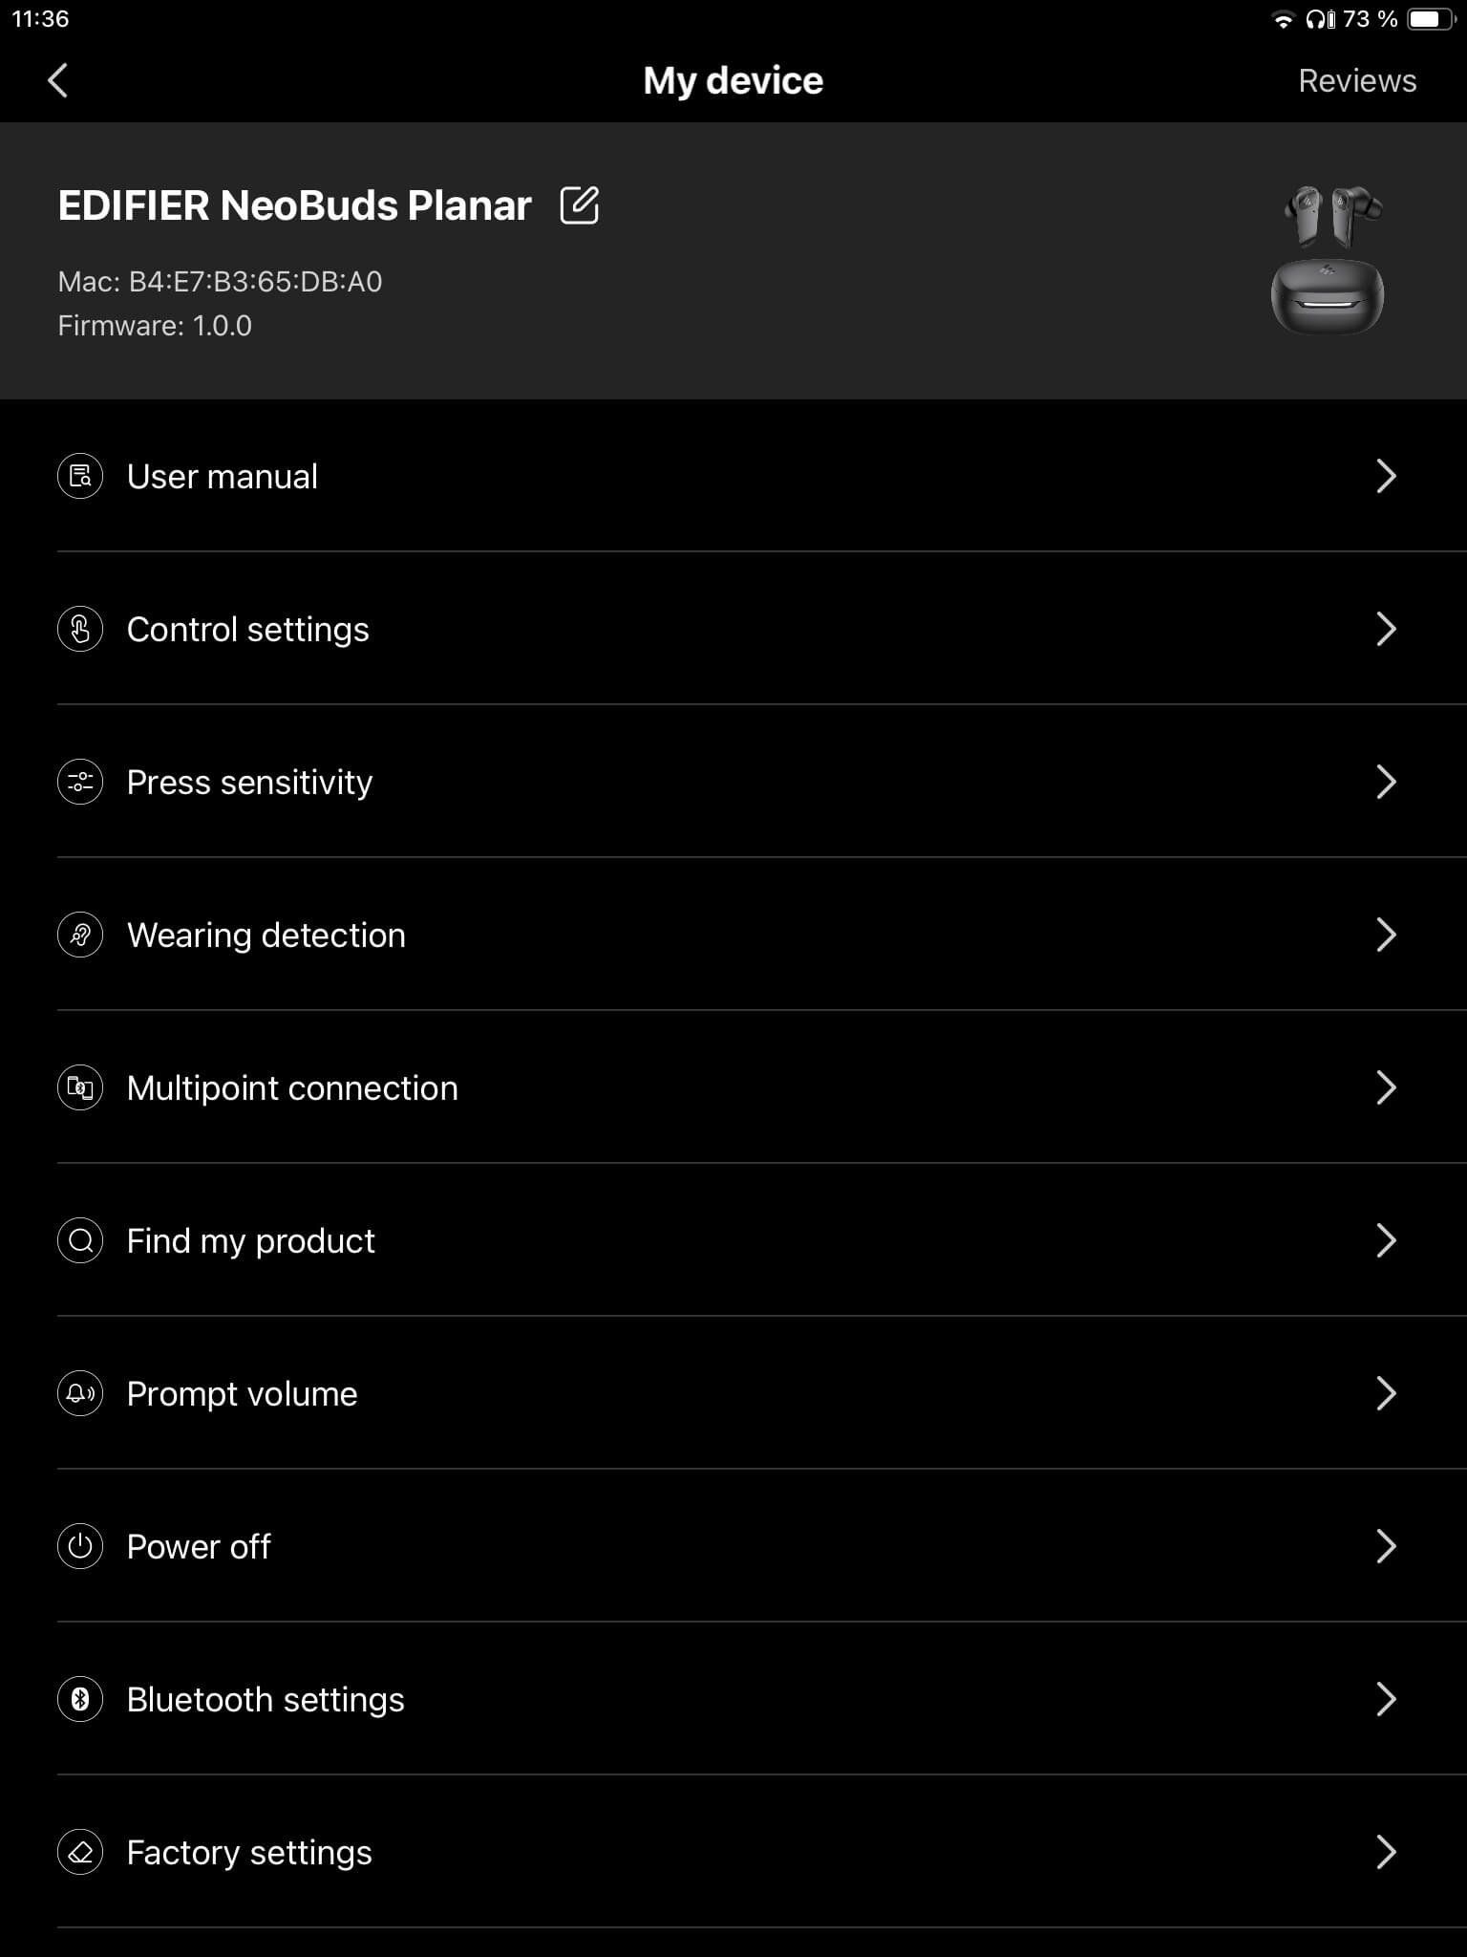Tap the back arrow icon
Viewport: 1467px width, 1957px height.
(x=57, y=81)
